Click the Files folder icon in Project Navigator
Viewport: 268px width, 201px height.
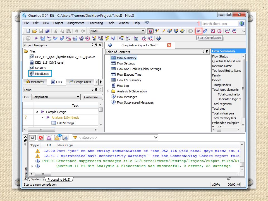point(26,51)
